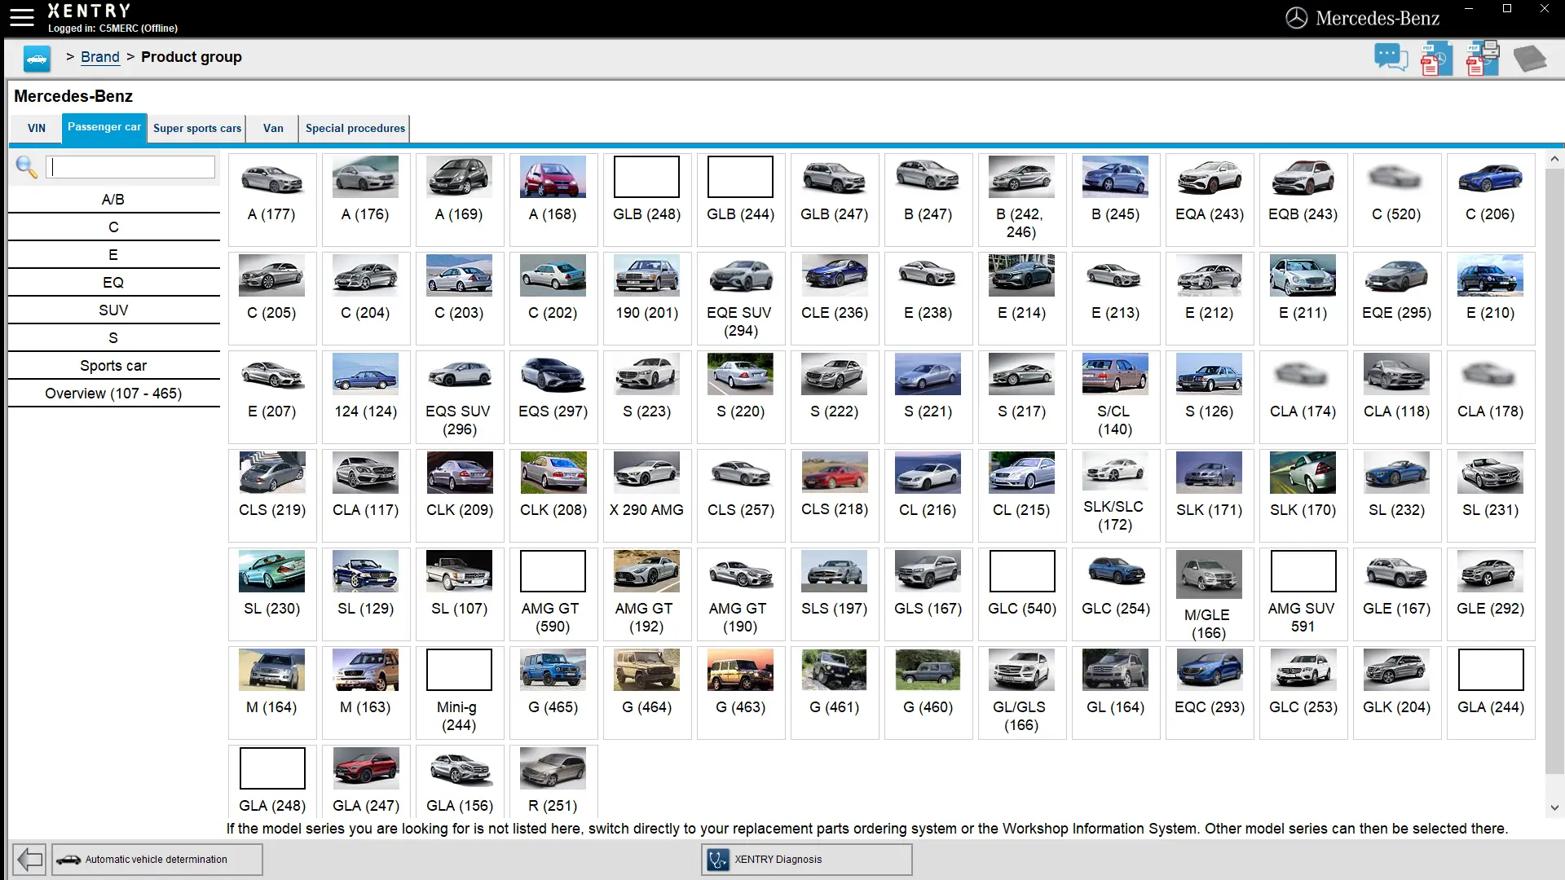Follow the Brand breadcrumb link

[99, 57]
